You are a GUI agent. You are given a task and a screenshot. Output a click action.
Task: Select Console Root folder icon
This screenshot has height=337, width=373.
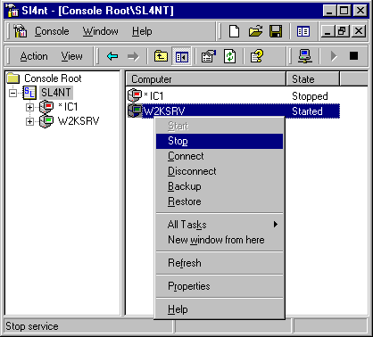pyautogui.click(x=13, y=78)
